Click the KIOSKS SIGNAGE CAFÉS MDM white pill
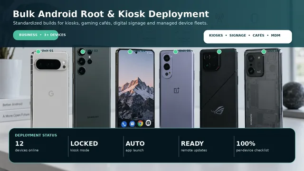Screen dimensions: 304x171 pyautogui.click(x=248, y=37)
